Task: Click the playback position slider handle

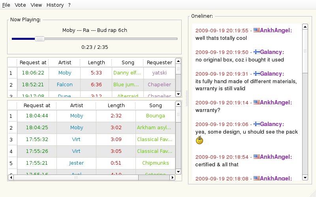Action: pos(39,39)
